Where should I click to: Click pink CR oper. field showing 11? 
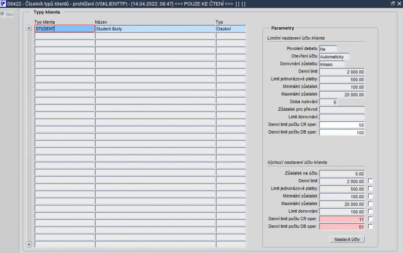342,219
